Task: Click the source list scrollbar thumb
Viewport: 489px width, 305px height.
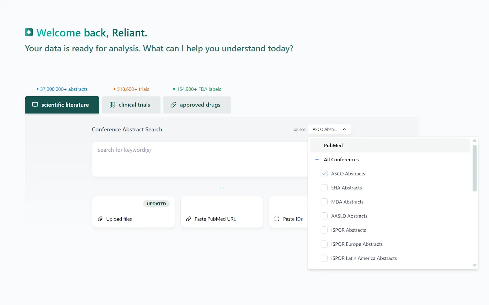Action: (x=475, y=168)
